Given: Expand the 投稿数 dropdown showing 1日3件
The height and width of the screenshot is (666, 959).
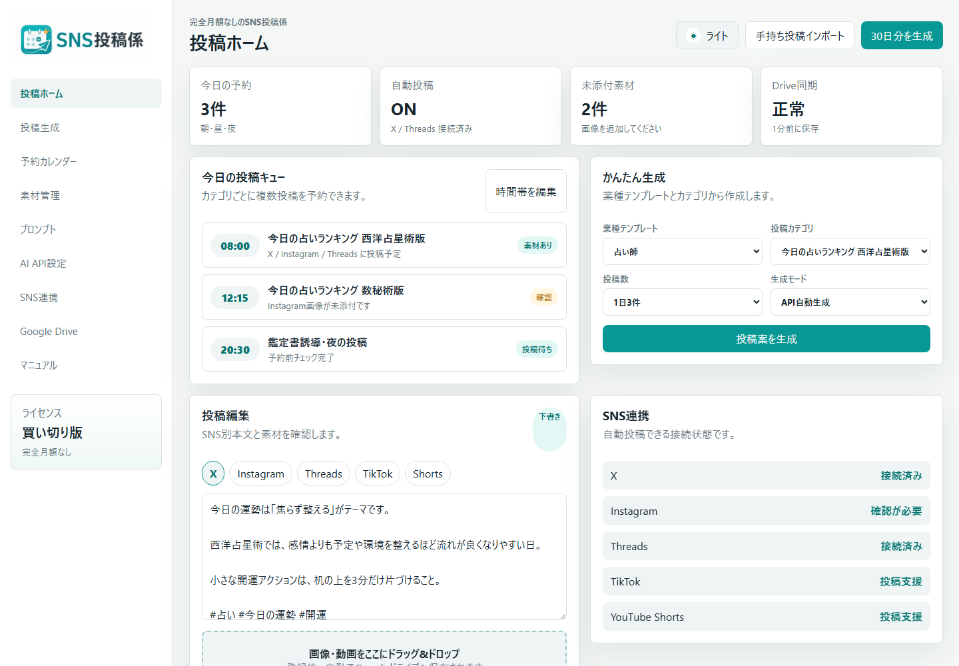Looking at the screenshot, I should click(x=683, y=302).
